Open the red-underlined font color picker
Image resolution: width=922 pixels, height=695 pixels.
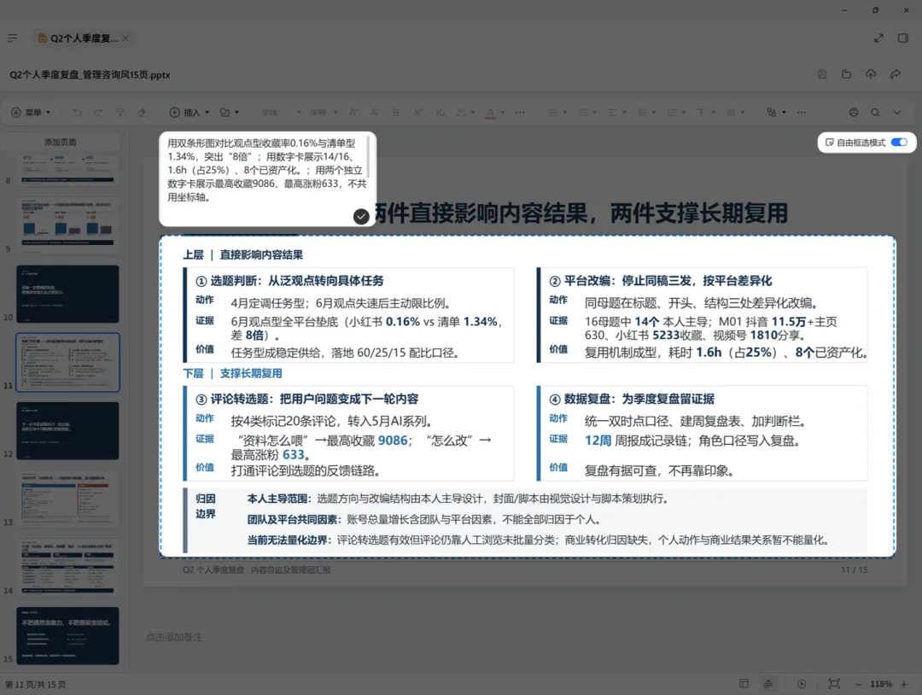click(x=494, y=113)
